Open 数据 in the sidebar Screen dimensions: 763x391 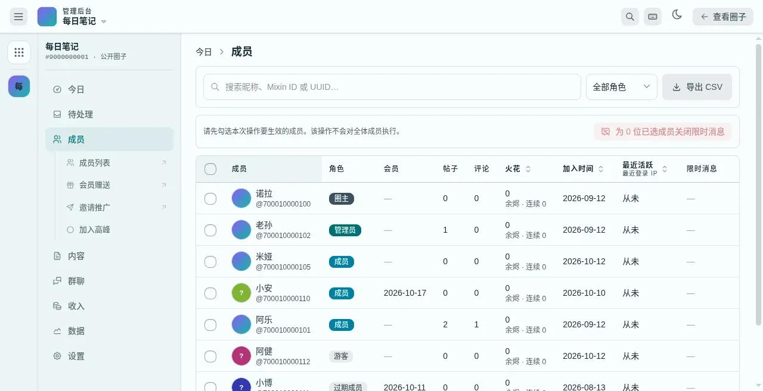(109, 331)
